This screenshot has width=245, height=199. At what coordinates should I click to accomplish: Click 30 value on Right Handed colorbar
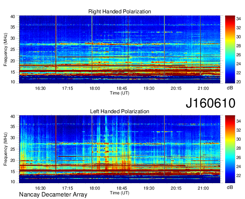239,37
